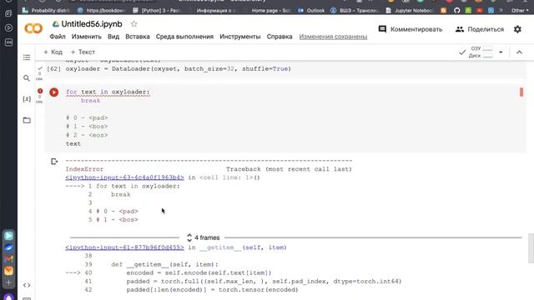The width and height of the screenshot is (534, 300).
Task: Open the Вид menu
Action: pos(113,37)
